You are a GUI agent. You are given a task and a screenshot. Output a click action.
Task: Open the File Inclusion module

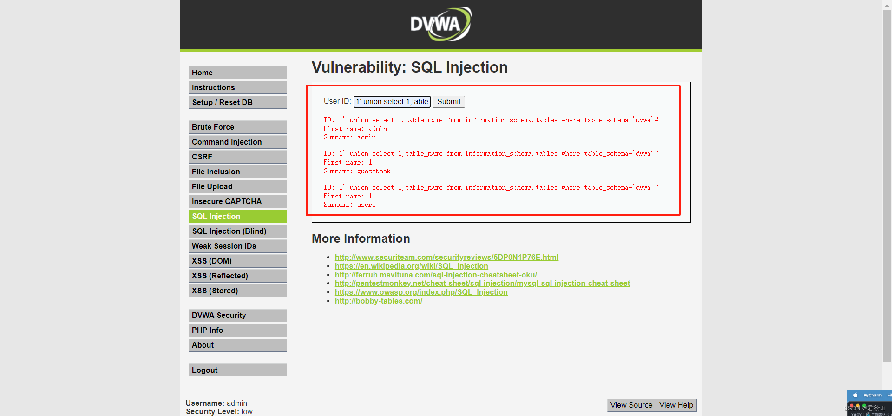tap(237, 172)
